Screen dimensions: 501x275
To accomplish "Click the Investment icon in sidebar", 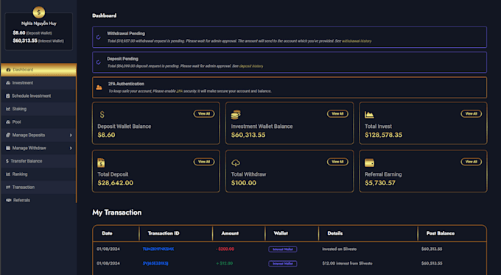I will click(8, 83).
